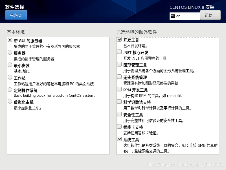Choose the 最小安装 radio option
Screen dimensions: 226x170
(x=10, y=65)
